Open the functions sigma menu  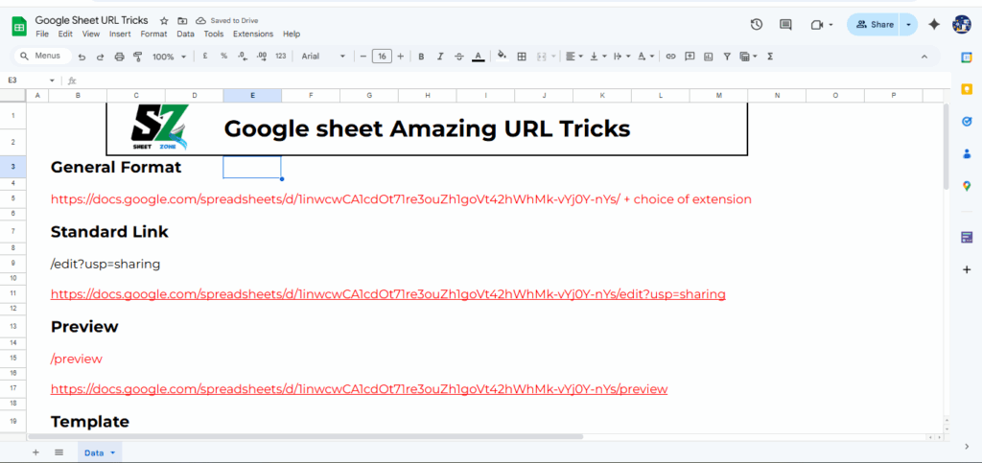(x=770, y=57)
